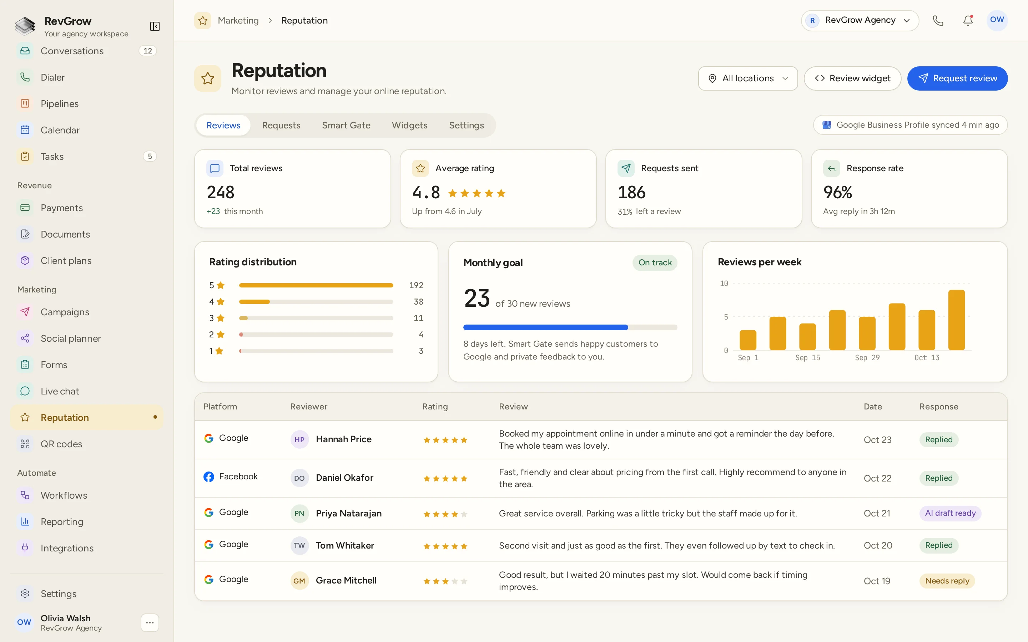Open notifications bell icon
Image resolution: width=1028 pixels, height=642 pixels.
coord(968,20)
